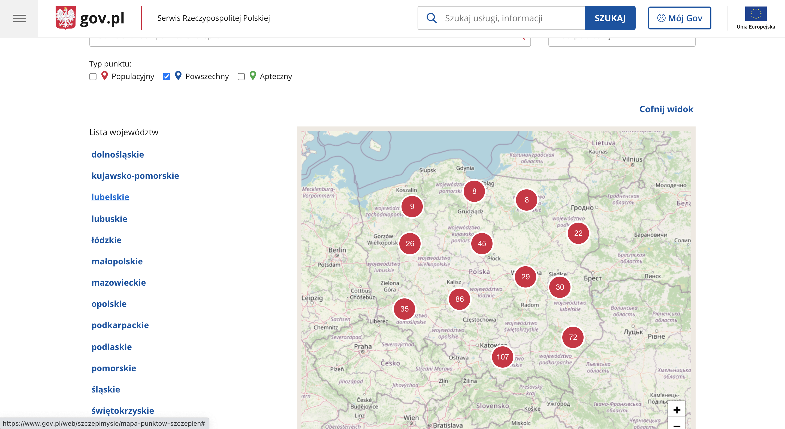Click the magnifier icon in search box
The image size is (785, 429).
[431, 18]
